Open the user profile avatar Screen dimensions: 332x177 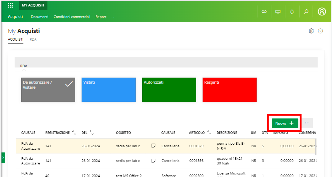pyautogui.click(x=322, y=11)
